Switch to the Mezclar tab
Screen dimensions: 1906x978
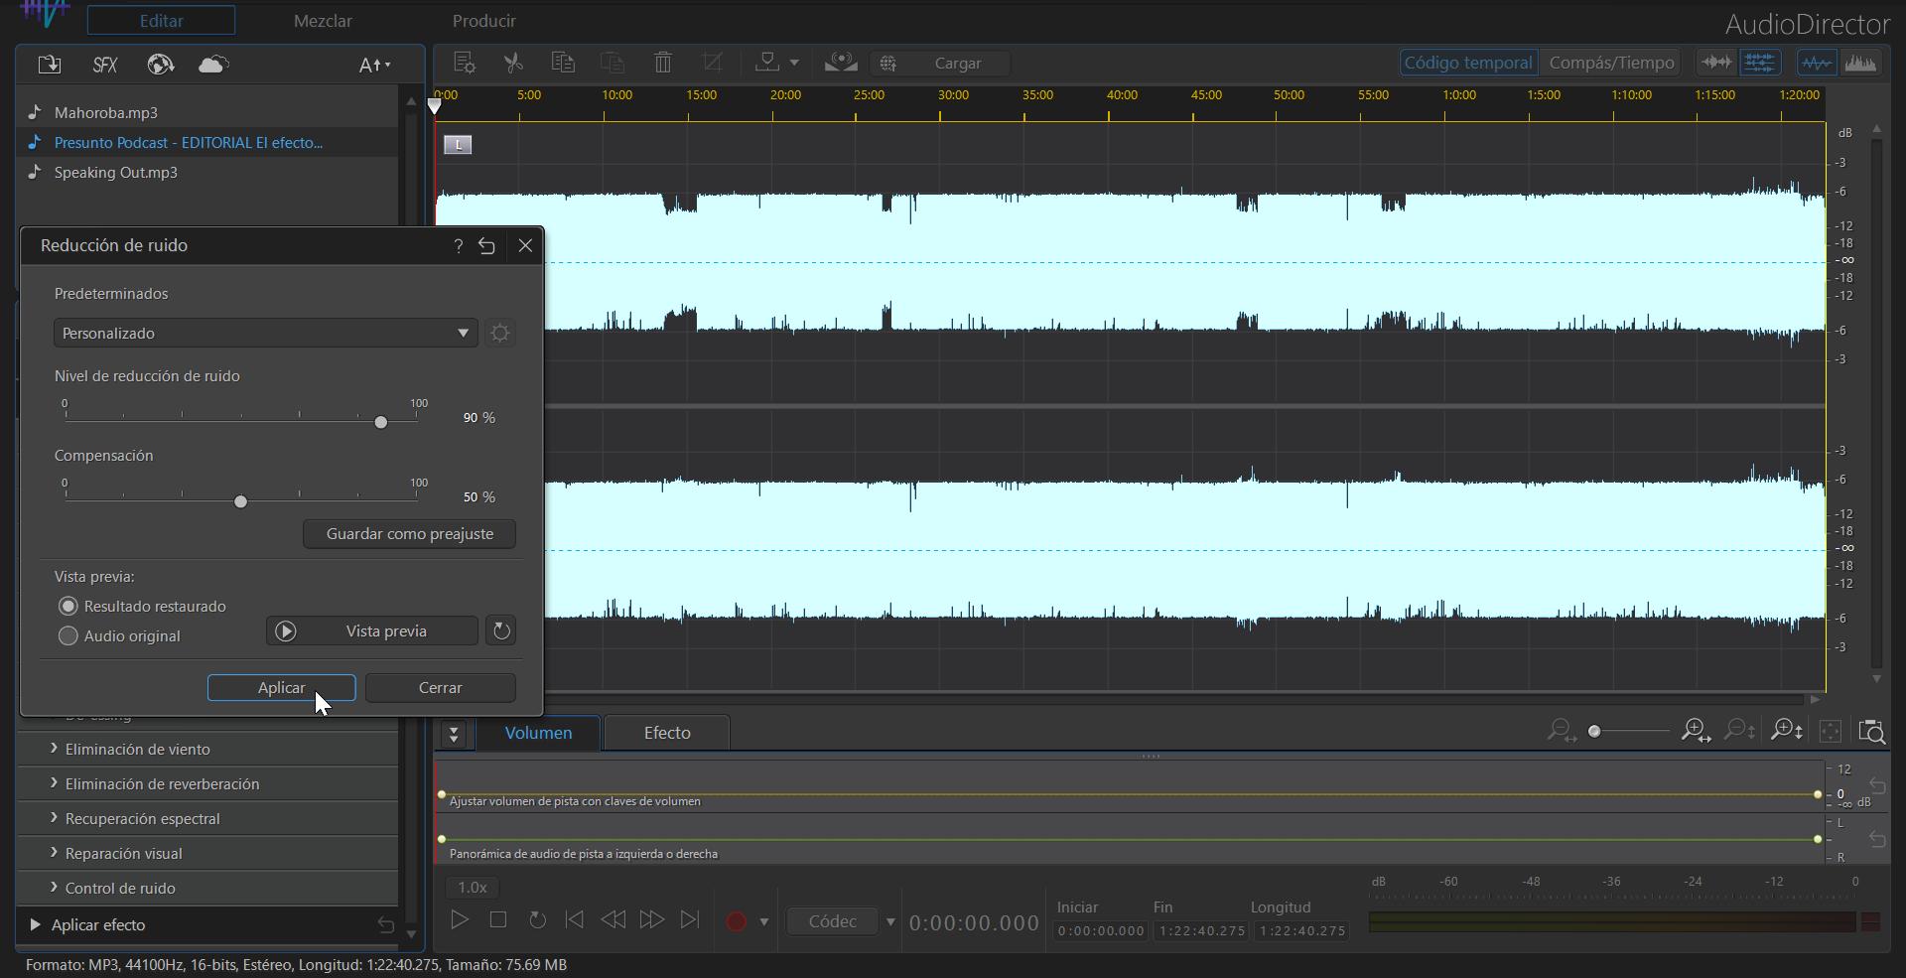tap(323, 20)
